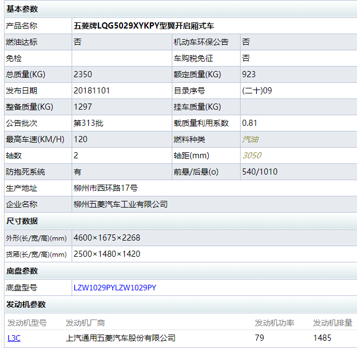Click the 发动机厂商 column header
Image resolution: width=357 pixels, height=348 pixels.
[86, 323]
